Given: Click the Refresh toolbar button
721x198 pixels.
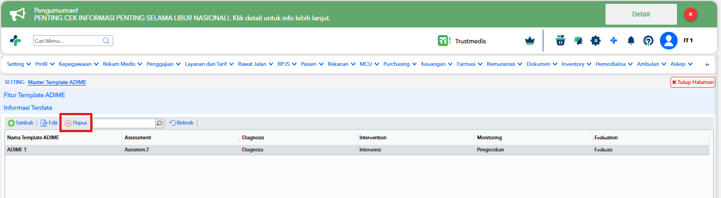Looking at the screenshot, I should 181,123.
